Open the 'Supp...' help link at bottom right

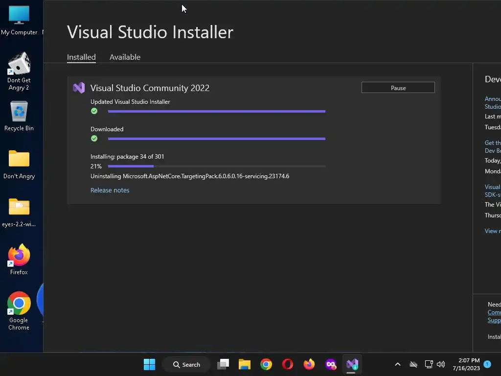[x=494, y=320]
